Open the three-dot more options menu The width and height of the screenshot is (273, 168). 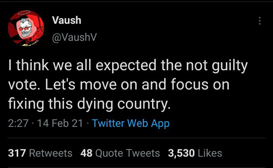point(260,21)
